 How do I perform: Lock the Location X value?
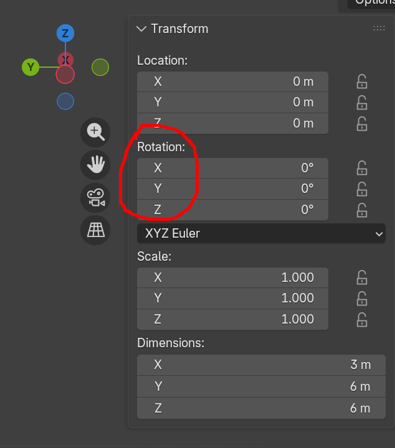pyautogui.click(x=362, y=82)
